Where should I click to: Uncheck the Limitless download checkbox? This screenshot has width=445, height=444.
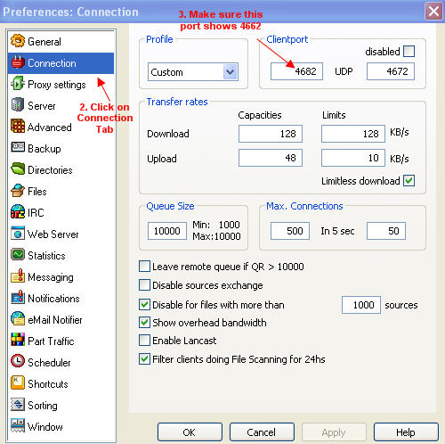[409, 181]
